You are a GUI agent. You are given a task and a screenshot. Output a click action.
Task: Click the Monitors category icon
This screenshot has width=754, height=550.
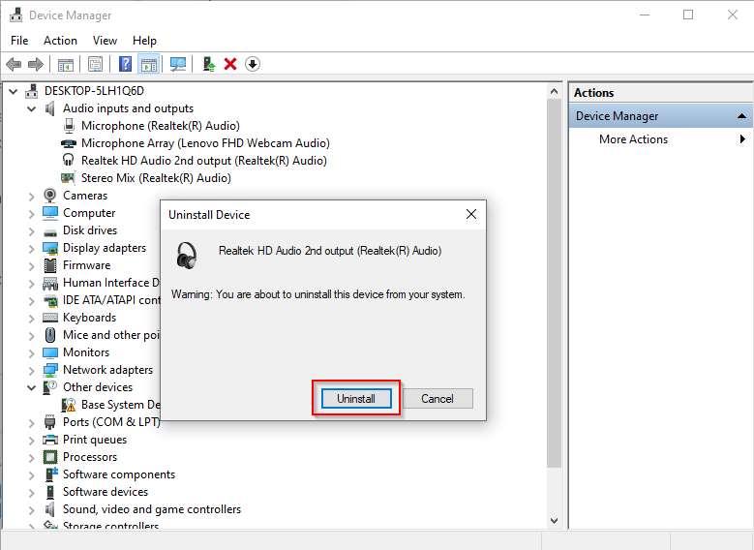(50, 352)
